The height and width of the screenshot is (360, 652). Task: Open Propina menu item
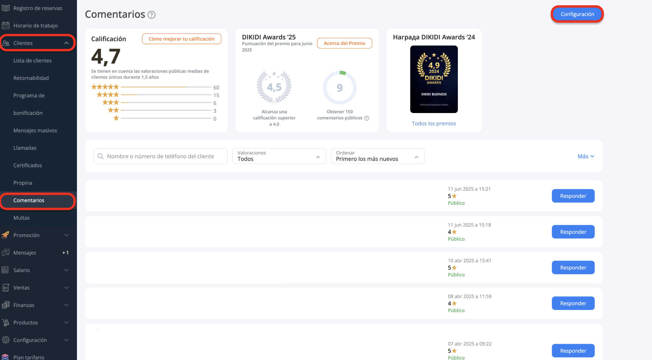(23, 183)
